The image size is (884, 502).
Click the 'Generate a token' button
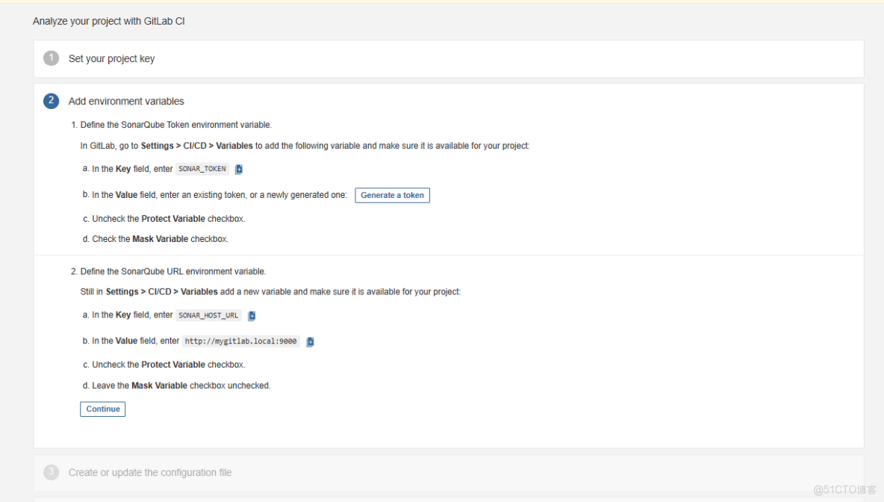392,195
